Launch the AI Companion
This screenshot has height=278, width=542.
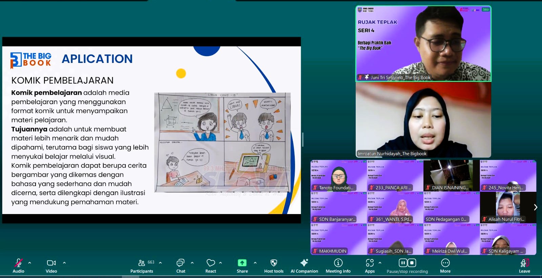point(304,263)
